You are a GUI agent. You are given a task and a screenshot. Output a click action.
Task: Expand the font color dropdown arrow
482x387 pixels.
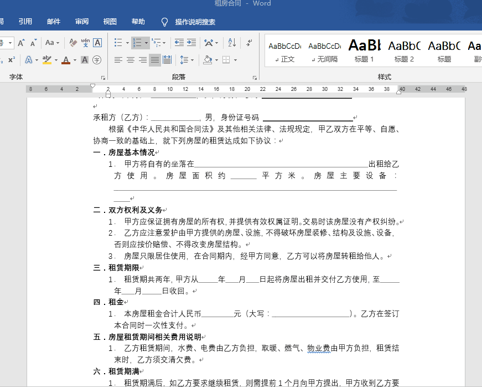point(74,60)
